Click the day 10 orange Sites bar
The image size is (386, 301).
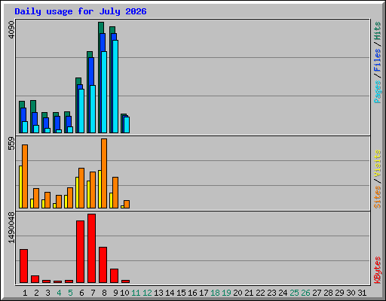tap(127, 204)
